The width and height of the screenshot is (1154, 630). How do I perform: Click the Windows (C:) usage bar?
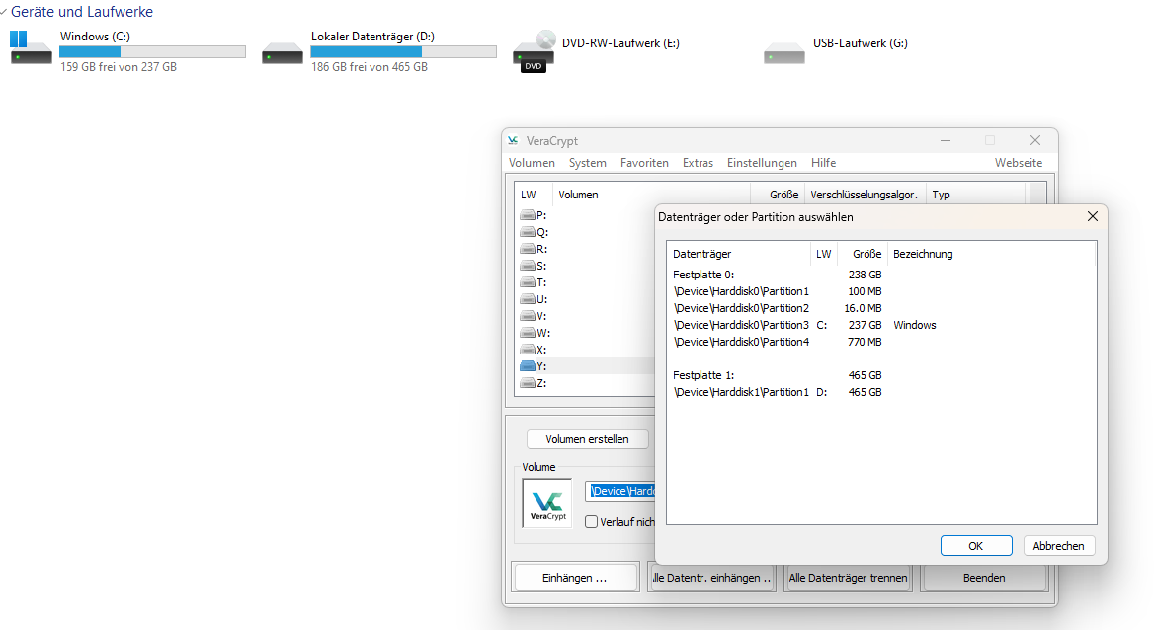coord(152,52)
